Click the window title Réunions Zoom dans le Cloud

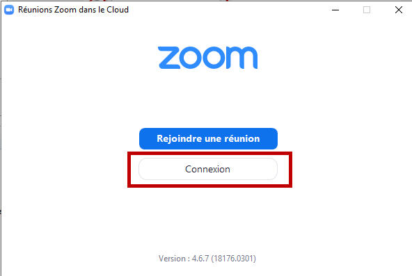[x=73, y=10]
